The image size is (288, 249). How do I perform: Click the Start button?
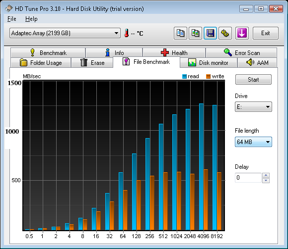click(253, 80)
